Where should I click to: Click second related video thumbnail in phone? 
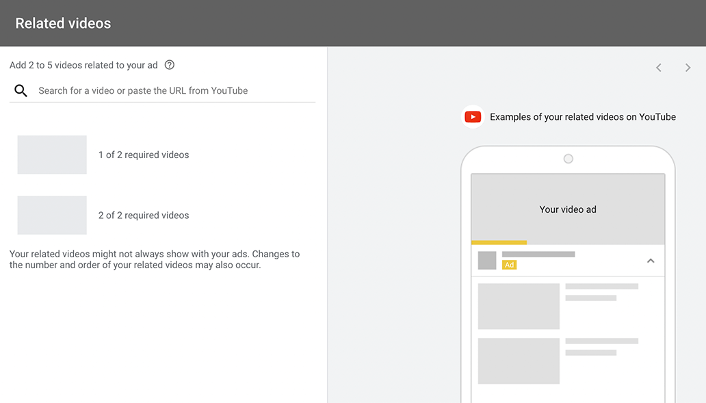pos(519,361)
